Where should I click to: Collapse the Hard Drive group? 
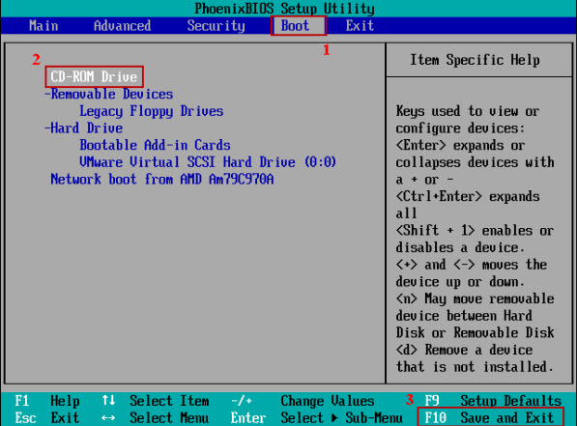click(x=83, y=128)
